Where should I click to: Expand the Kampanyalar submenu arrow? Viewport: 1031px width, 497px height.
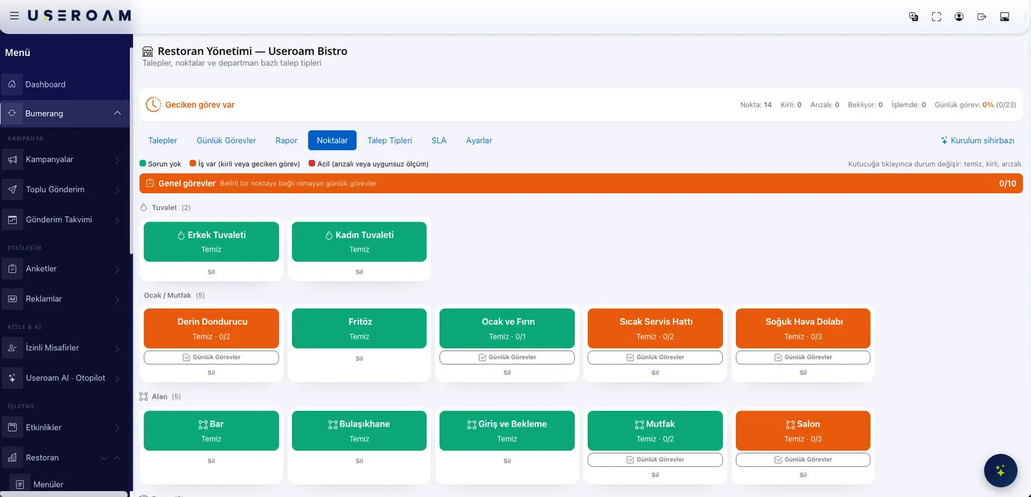tap(117, 160)
